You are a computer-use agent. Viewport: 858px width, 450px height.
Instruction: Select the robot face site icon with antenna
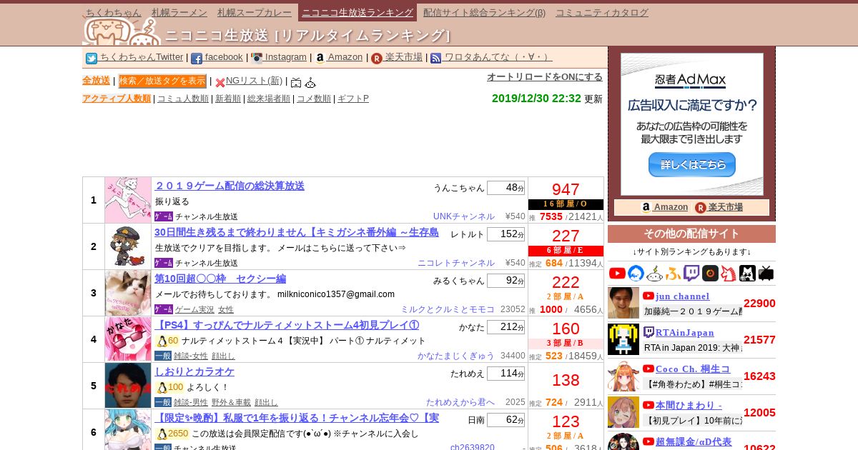654,273
